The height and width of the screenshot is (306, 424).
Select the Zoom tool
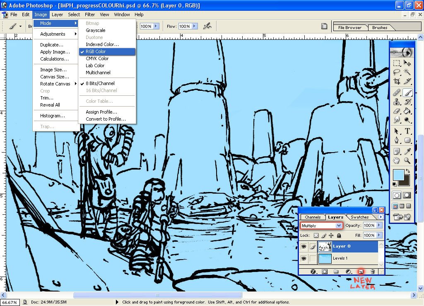[407, 160]
